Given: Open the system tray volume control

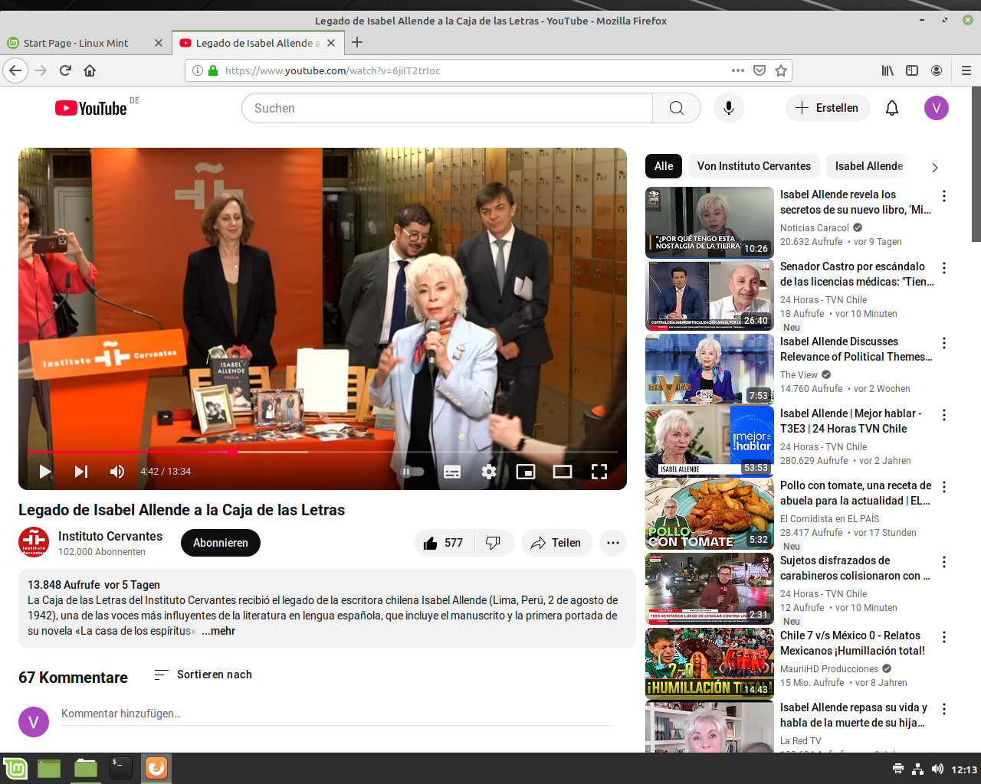Looking at the screenshot, I should coord(937,769).
